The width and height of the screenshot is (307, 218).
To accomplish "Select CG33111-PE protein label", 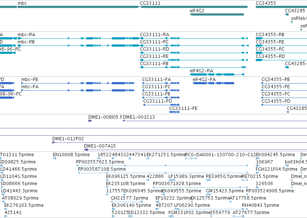I will coord(183,109).
